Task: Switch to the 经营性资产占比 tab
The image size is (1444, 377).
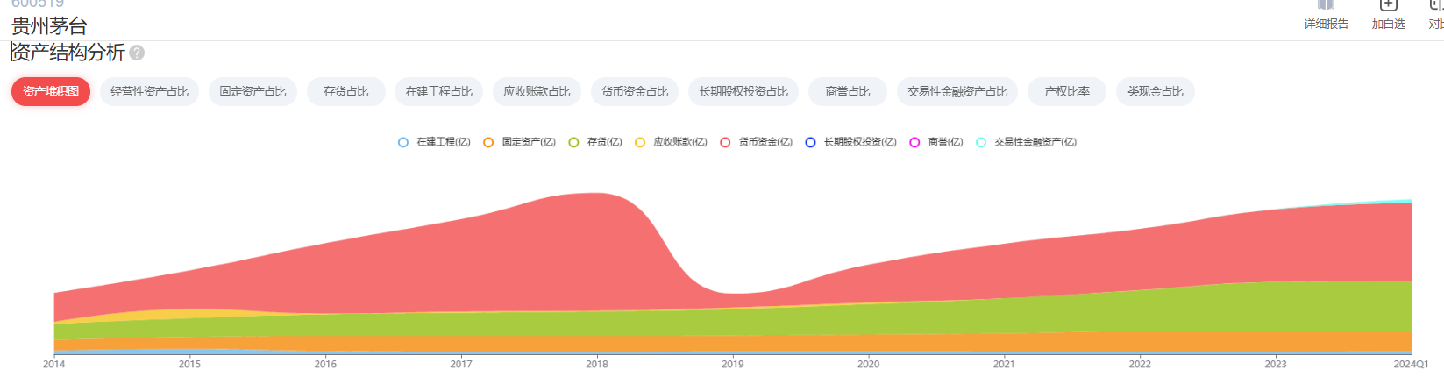Action: coord(150,91)
